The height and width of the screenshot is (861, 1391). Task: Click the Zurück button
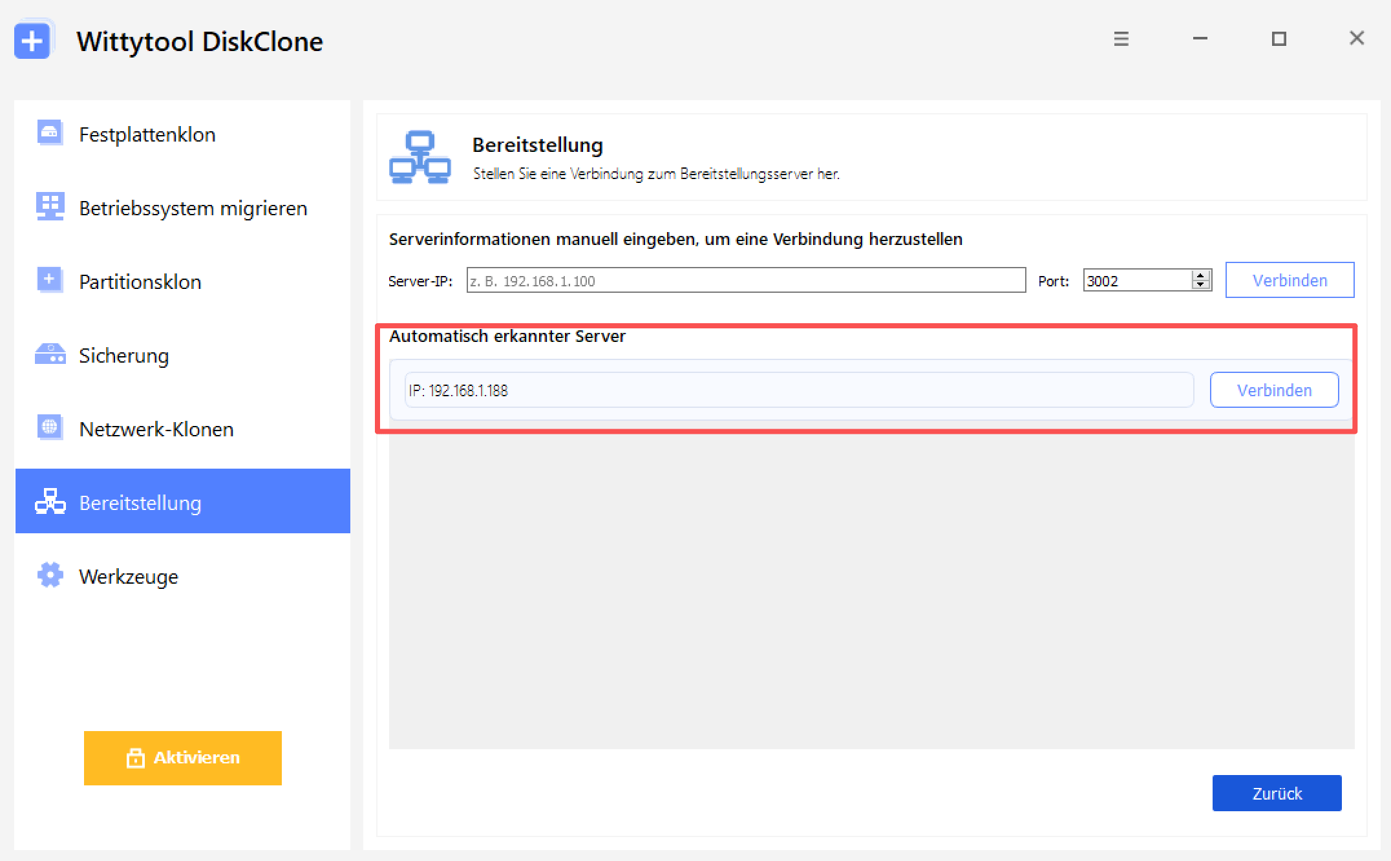click(x=1277, y=793)
